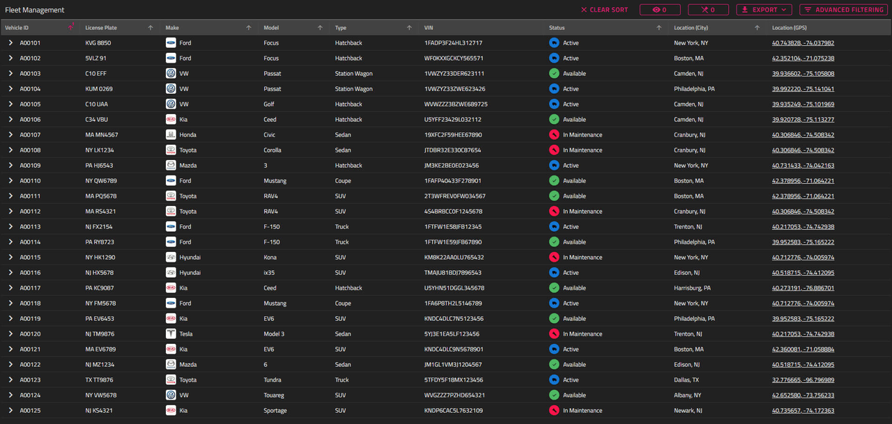Click the Mazda logo in row A00109

[x=171, y=165]
